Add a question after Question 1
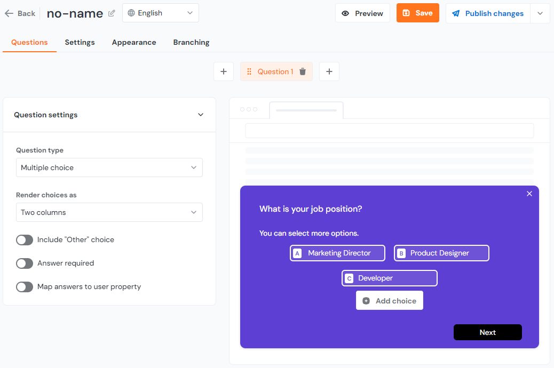Screen dimensions: 554x368 [329, 71]
